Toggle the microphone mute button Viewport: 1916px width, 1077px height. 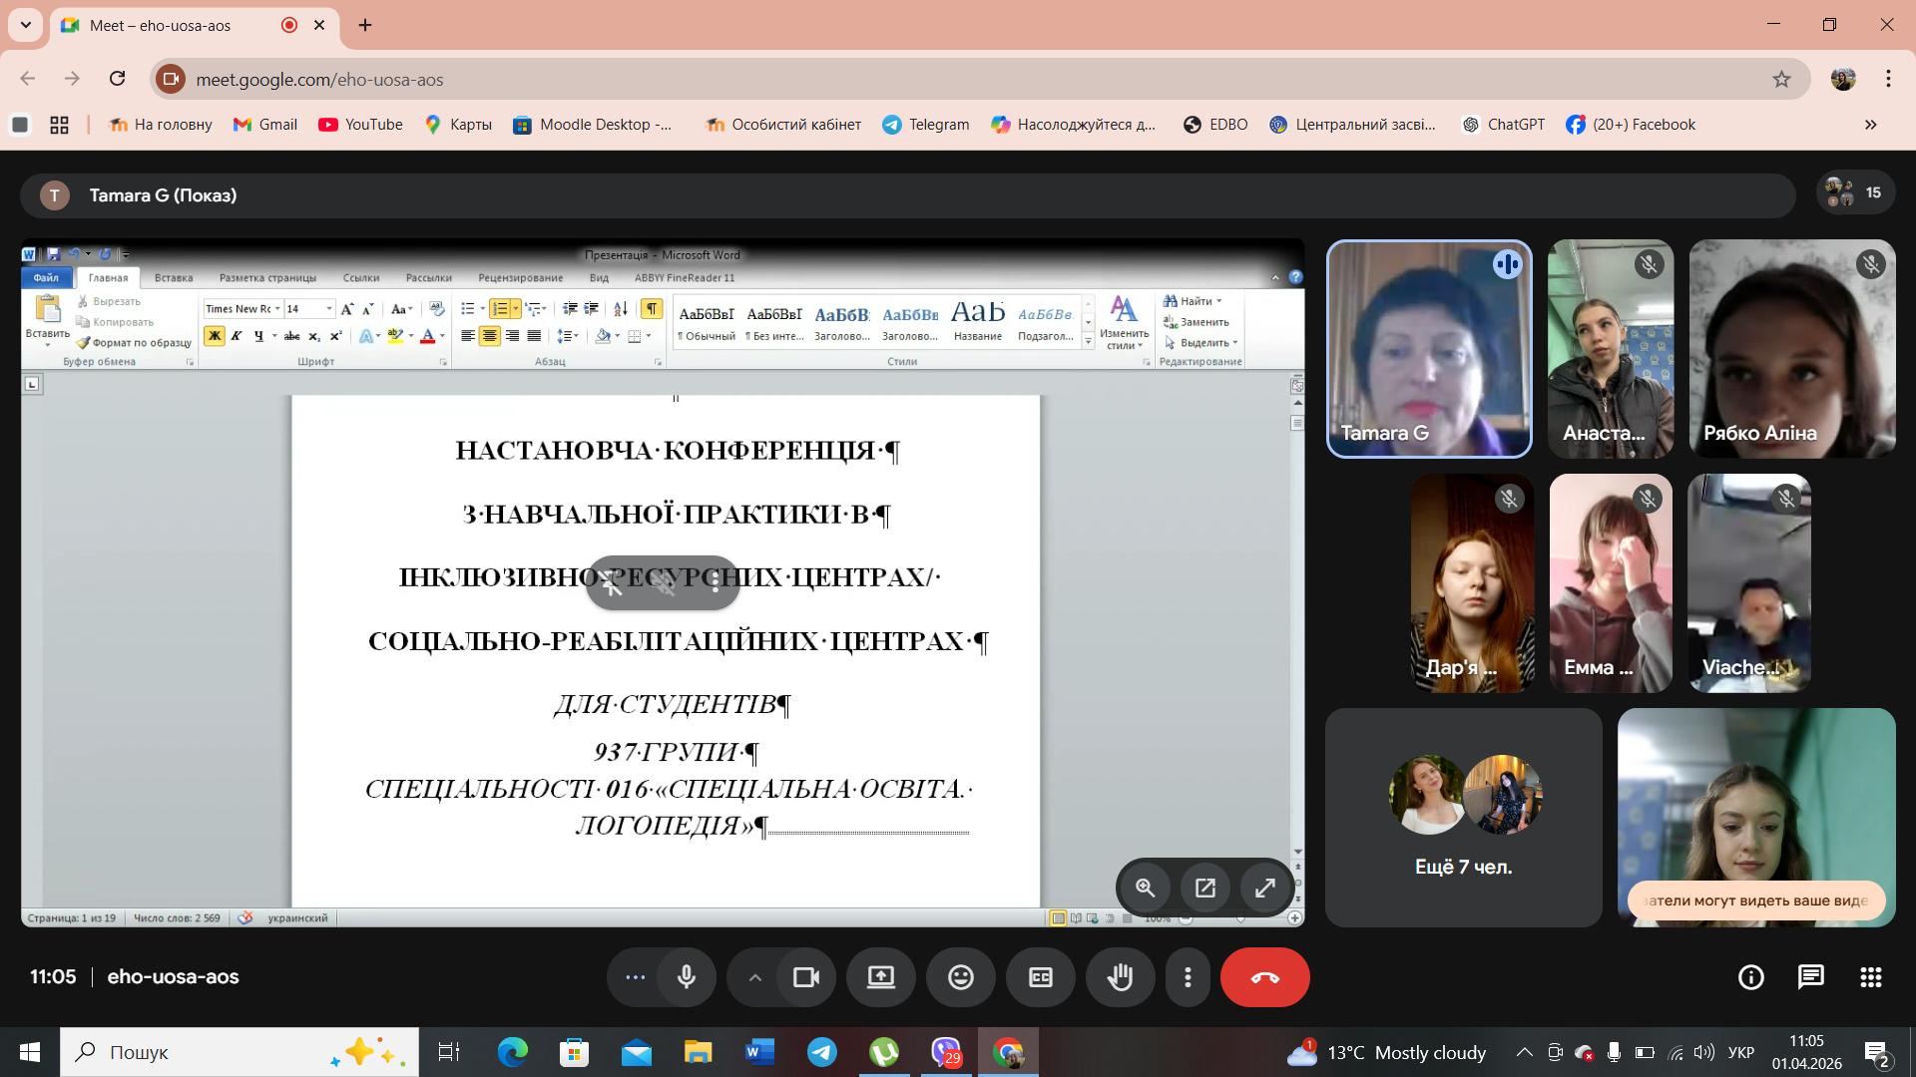686,977
